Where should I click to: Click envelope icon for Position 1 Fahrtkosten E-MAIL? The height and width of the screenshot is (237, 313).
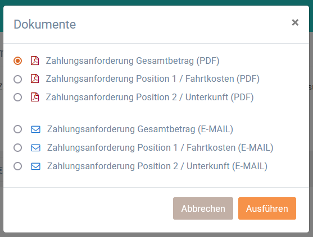point(36,148)
